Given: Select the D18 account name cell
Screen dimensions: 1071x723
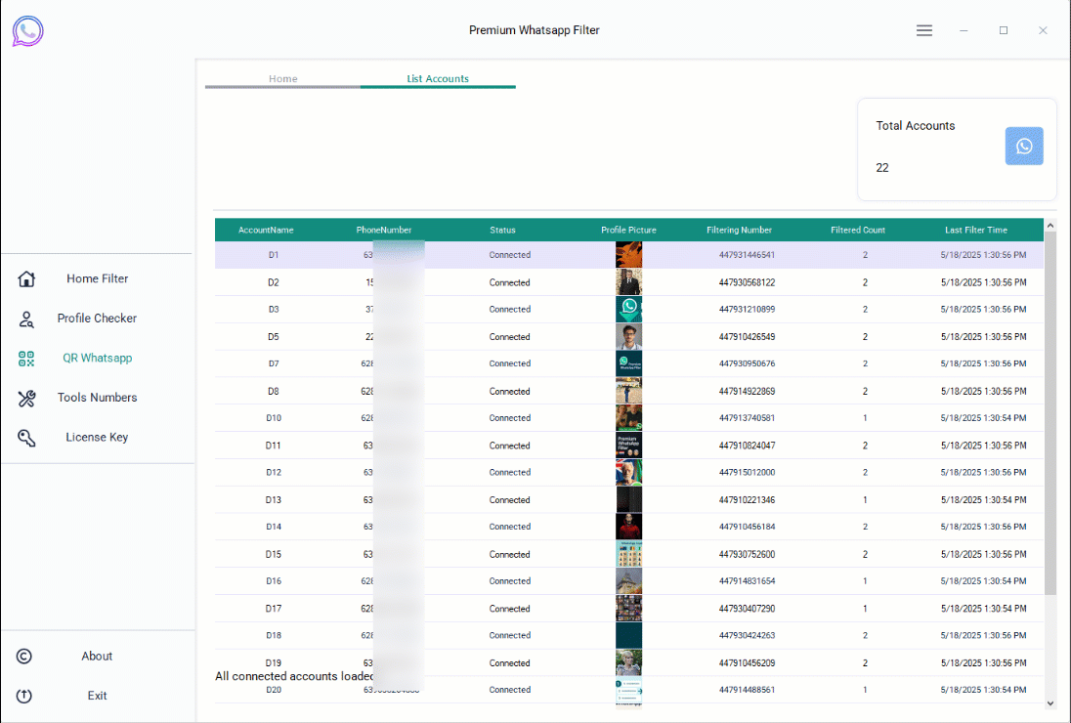Looking at the screenshot, I should [274, 635].
